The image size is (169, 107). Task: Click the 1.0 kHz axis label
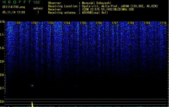(x=2, y=48)
